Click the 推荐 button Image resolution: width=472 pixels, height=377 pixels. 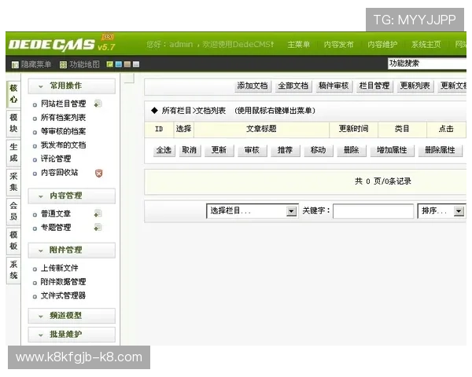[286, 150]
